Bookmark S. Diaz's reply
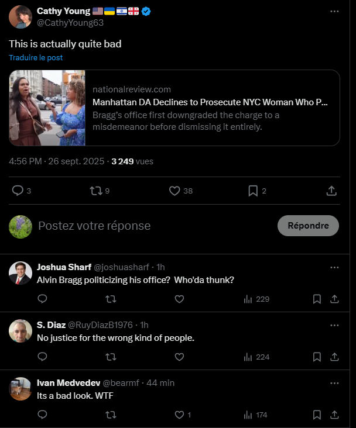 point(317,357)
